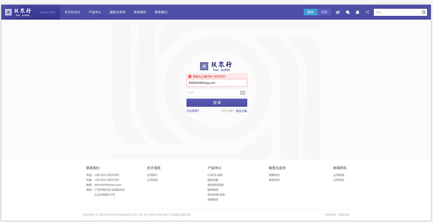Click the 密码 password field
The height and width of the screenshot is (222, 433).
coord(217,93)
